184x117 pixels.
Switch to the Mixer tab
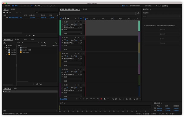(85, 9)
